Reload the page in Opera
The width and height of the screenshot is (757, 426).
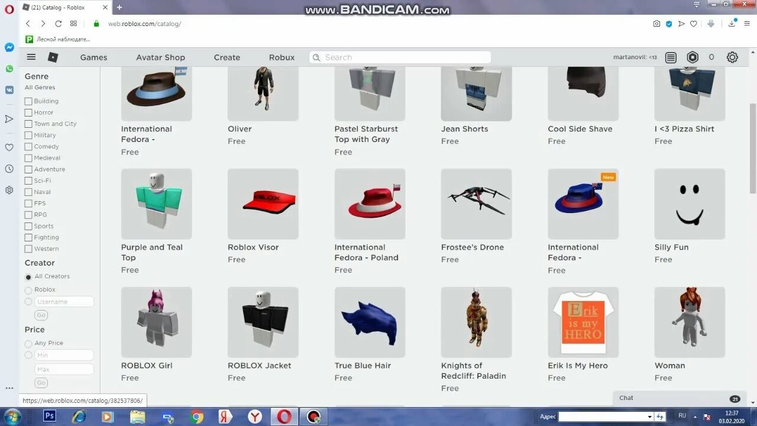(x=58, y=24)
